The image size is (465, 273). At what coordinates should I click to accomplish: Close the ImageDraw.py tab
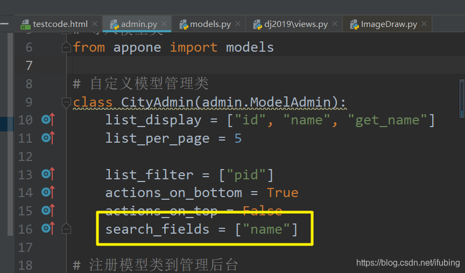tap(424, 24)
